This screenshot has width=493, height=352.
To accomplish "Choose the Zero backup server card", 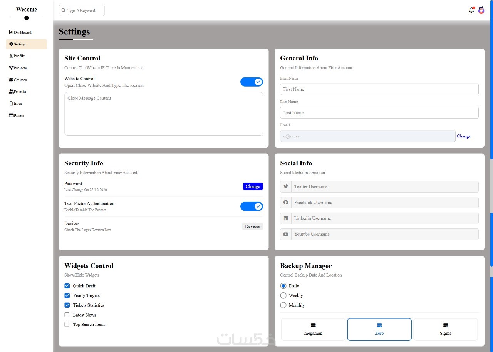I will pyautogui.click(x=379, y=329).
